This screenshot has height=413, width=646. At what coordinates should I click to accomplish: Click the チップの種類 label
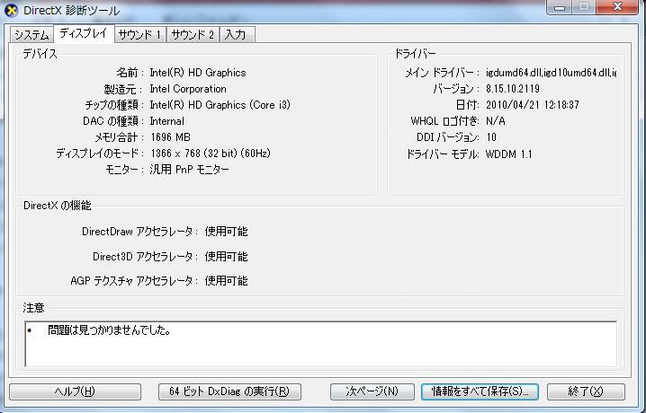[114, 105]
